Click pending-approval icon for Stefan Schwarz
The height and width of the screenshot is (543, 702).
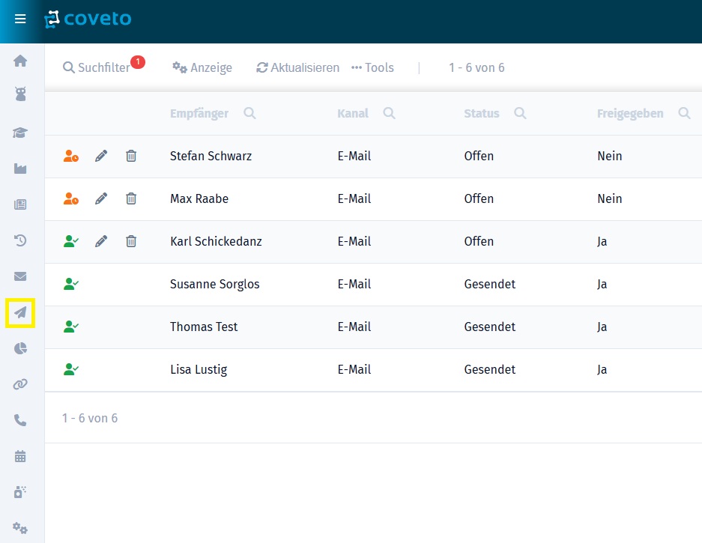(71, 156)
